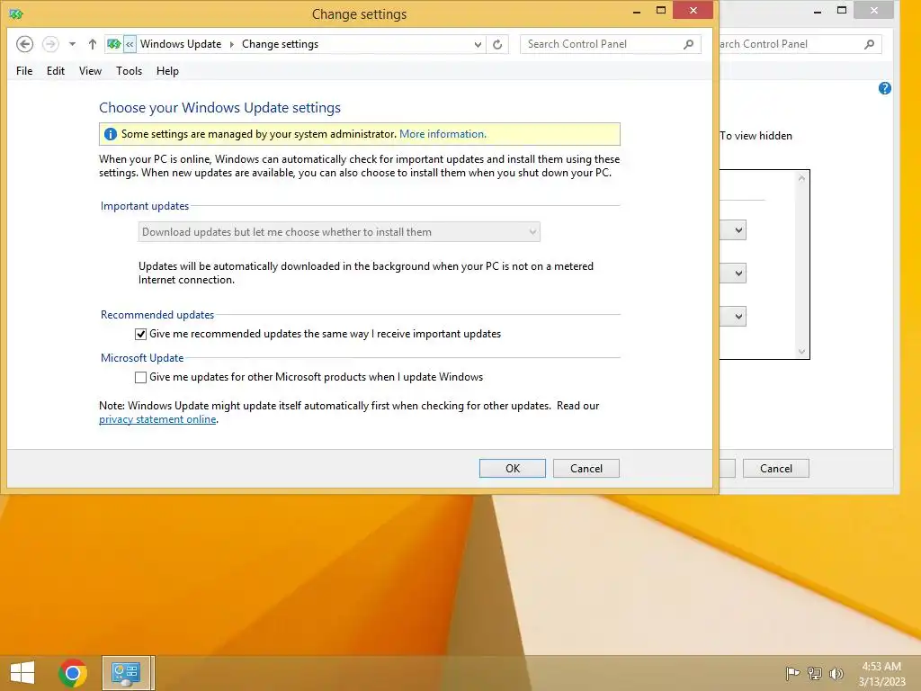Click the scroll down arrow in the background list
This screenshot has width=921, height=691.
click(801, 352)
